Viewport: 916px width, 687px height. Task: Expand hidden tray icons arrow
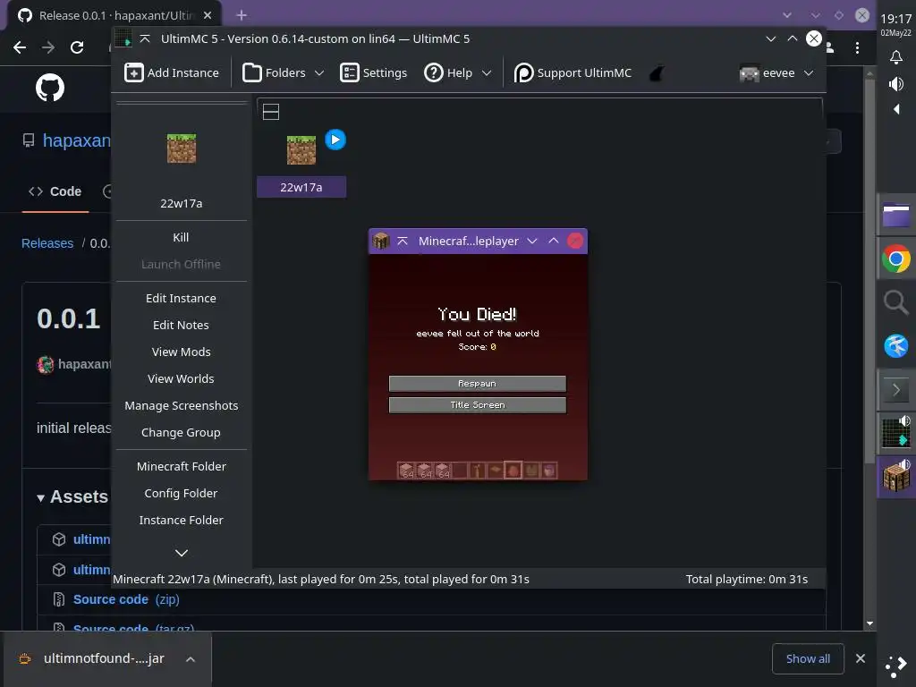tap(896, 109)
